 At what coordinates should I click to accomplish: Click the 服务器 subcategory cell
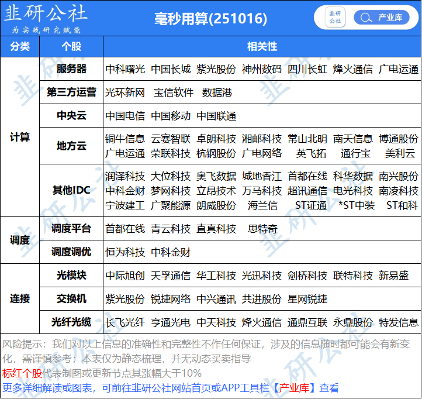click(x=71, y=68)
